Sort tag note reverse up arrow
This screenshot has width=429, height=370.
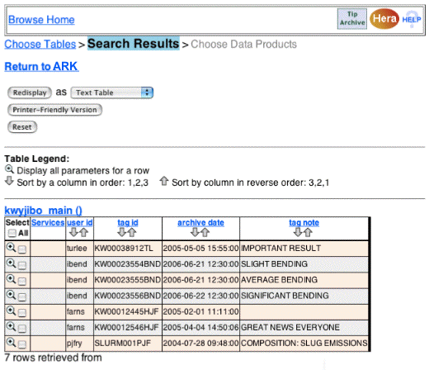(308, 232)
